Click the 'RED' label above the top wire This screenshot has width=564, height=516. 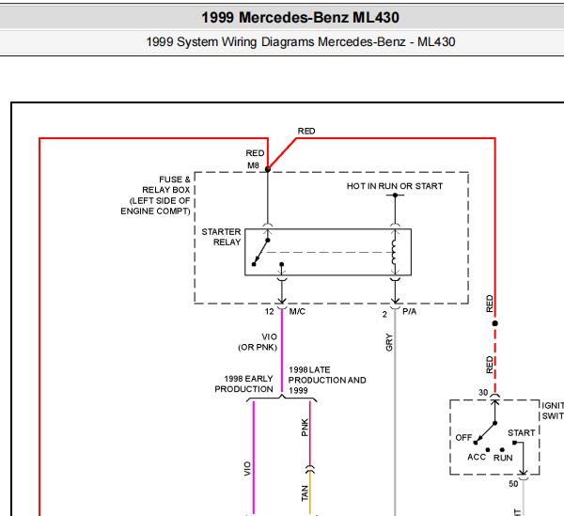pyautogui.click(x=306, y=132)
